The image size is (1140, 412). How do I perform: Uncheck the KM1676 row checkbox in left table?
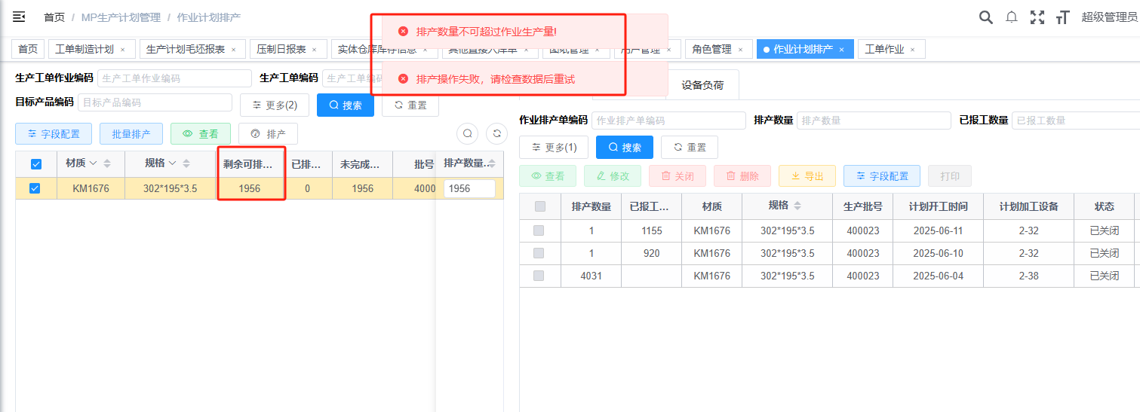[x=35, y=188]
